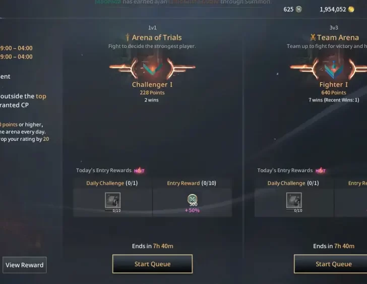
Task: Click the +50% bonus text
Action: [192, 210]
